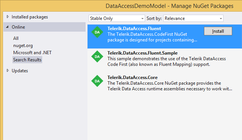Click the Telerik.DataAccess.Core package description text

[170, 86]
